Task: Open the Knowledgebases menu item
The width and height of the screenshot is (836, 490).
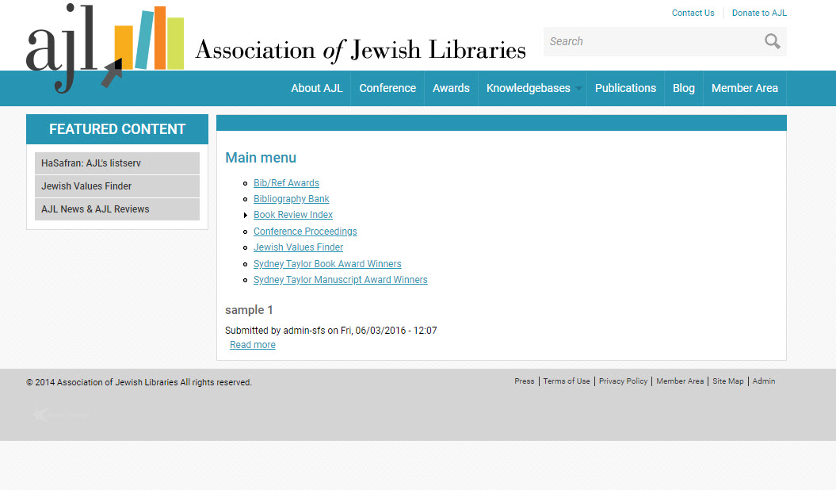Action: coord(529,88)
